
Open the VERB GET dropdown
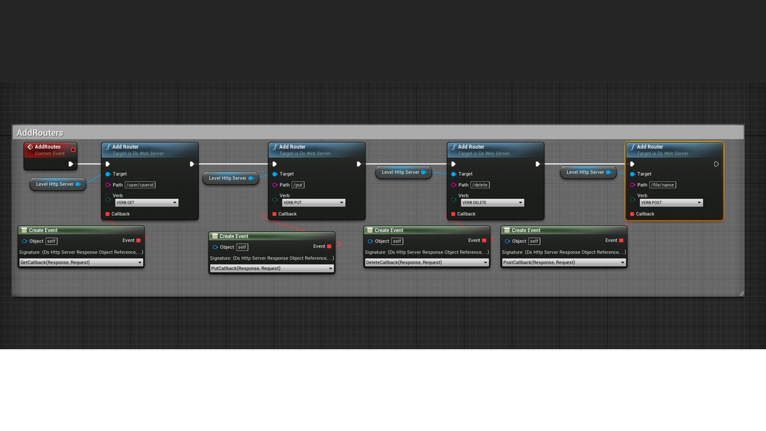pos(147,203)
